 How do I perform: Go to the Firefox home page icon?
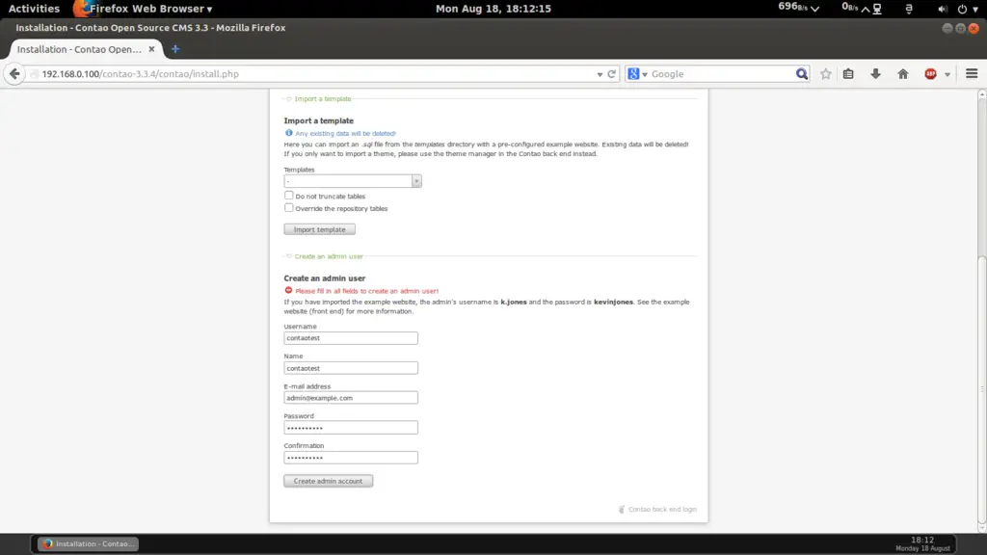coord(902,73)
